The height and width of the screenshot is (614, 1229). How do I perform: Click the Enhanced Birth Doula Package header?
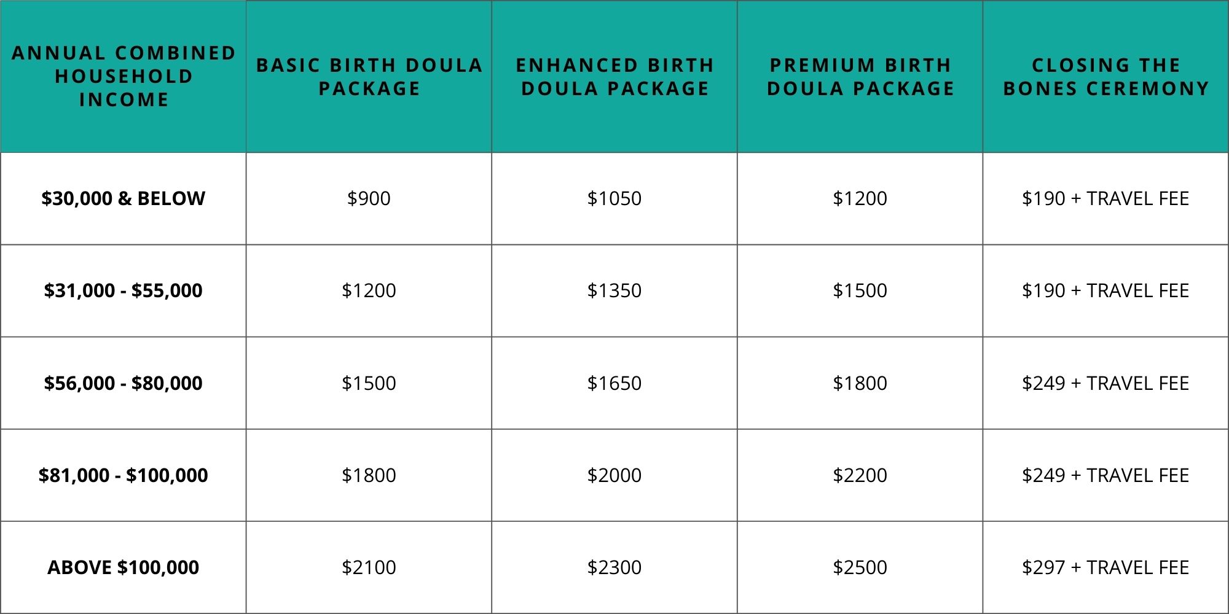pos(614,77)
